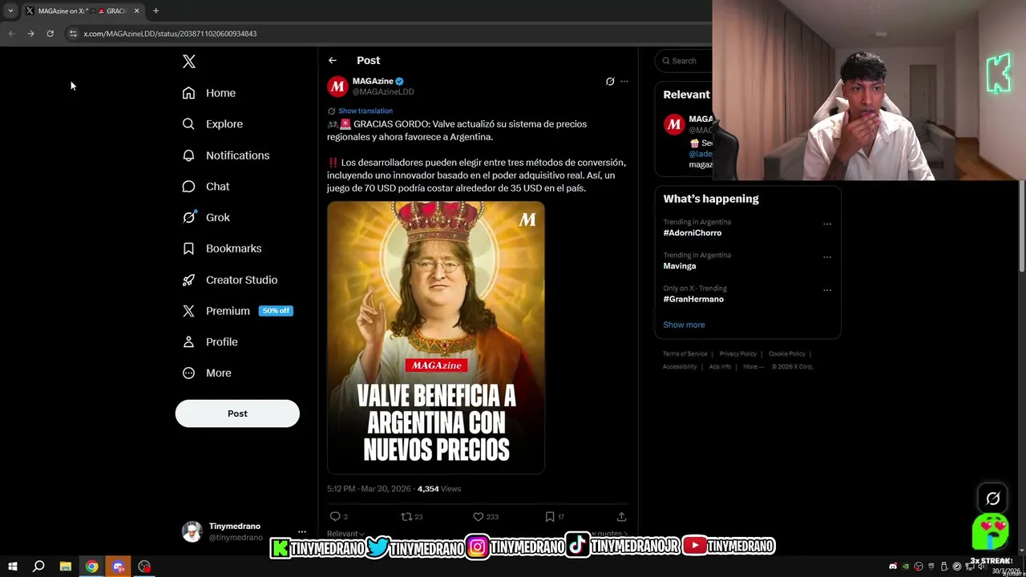The height and width of the screenshot is (577, 1026).
Task: Go to Profile page
Action: (x=209, y=342)
